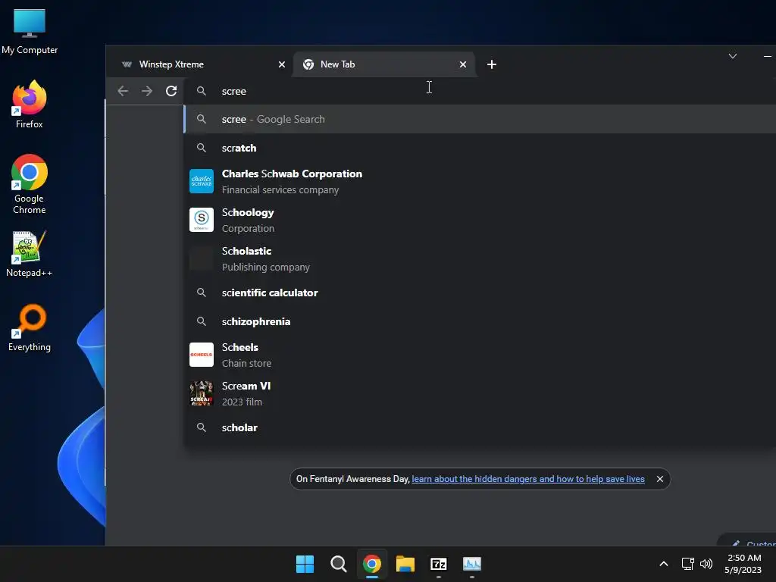Open the clock showing 2:50 AM

tap(743, 564)
